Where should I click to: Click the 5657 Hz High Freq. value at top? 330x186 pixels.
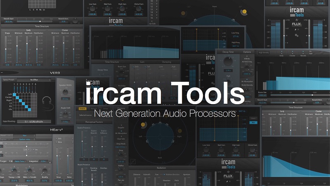click(236, 46)
